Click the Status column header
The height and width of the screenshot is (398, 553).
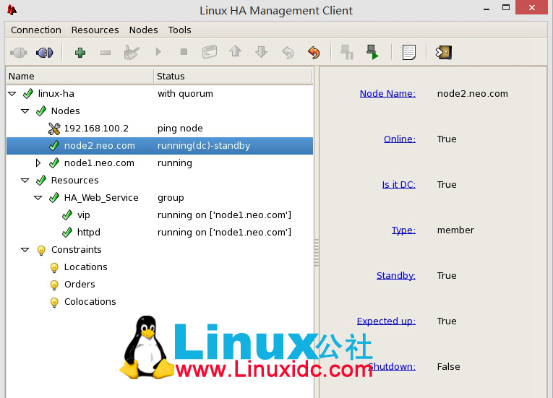point(171,76)
